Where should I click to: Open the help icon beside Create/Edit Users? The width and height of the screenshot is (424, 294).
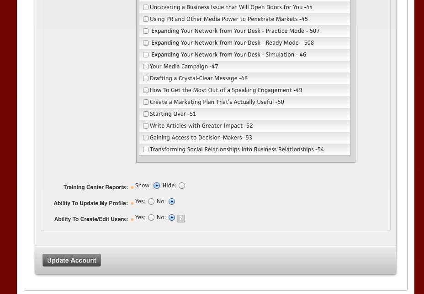pyautogui.click(x=181, y=218)
